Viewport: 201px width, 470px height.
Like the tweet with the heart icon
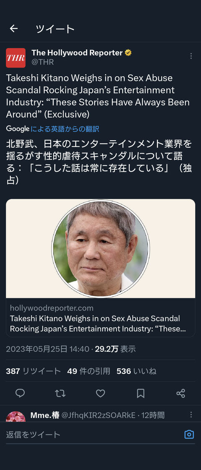point(100,393)
